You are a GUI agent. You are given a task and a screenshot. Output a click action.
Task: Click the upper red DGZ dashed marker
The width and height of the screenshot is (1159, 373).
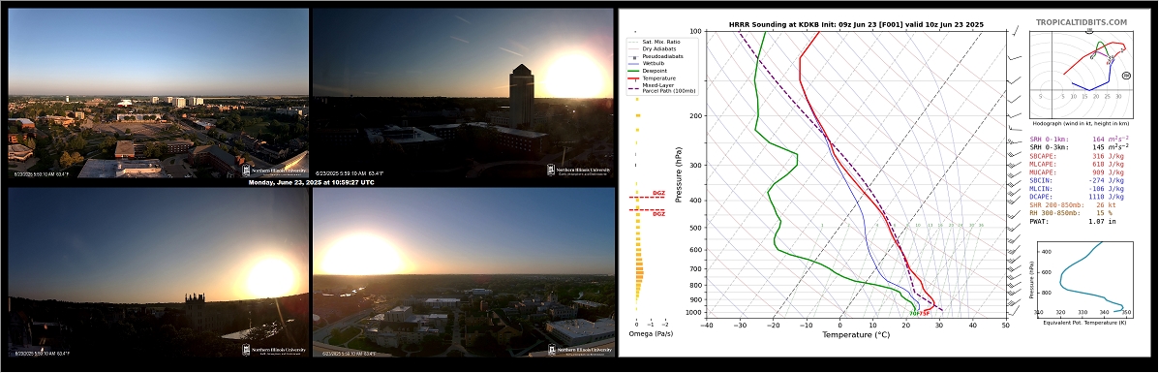click(x=647, y=196)
